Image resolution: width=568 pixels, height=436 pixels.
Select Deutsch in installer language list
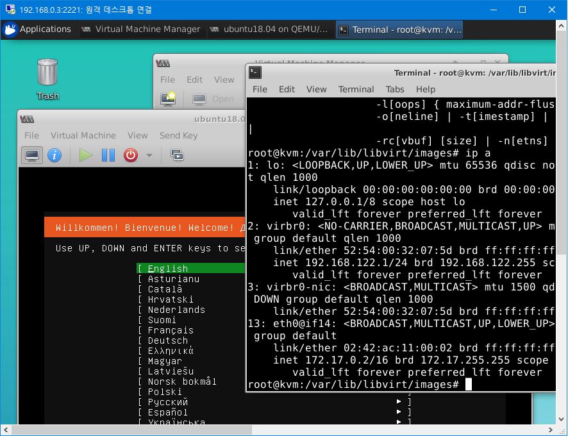pyautogui.click(x=168, y=340)
